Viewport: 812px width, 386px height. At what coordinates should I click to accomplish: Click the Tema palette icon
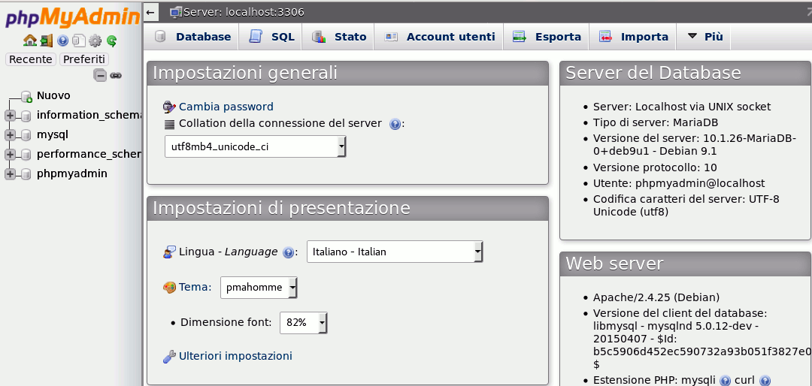[x=169, y=287]
